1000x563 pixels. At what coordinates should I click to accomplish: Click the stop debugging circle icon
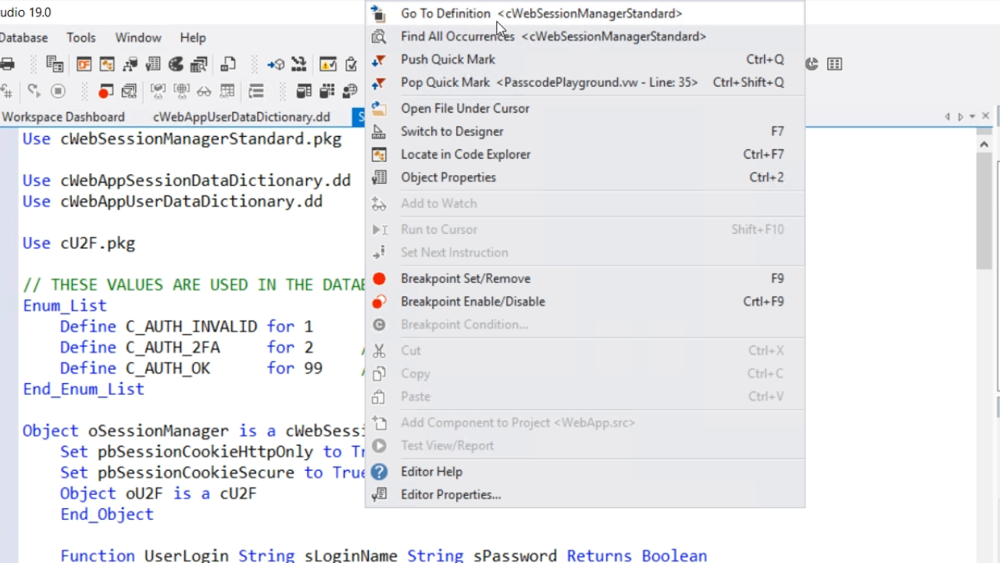(58, 91)
